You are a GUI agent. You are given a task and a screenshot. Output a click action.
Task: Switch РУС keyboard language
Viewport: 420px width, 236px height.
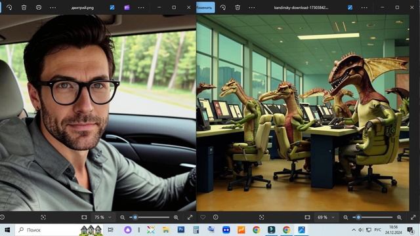tap(378, 230)
